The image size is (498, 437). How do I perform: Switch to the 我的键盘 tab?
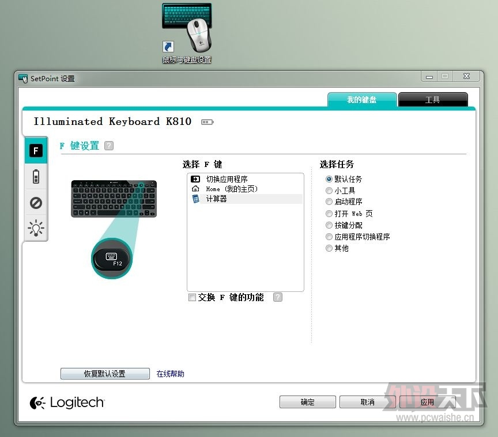pyautogui.click(x=362, y=100)
